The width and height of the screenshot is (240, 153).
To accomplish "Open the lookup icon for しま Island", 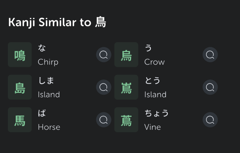I will point(104,87).
